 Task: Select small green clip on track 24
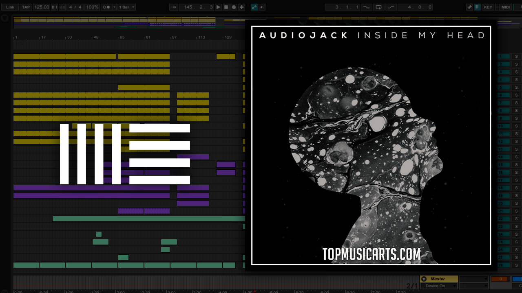coord(99,234)
